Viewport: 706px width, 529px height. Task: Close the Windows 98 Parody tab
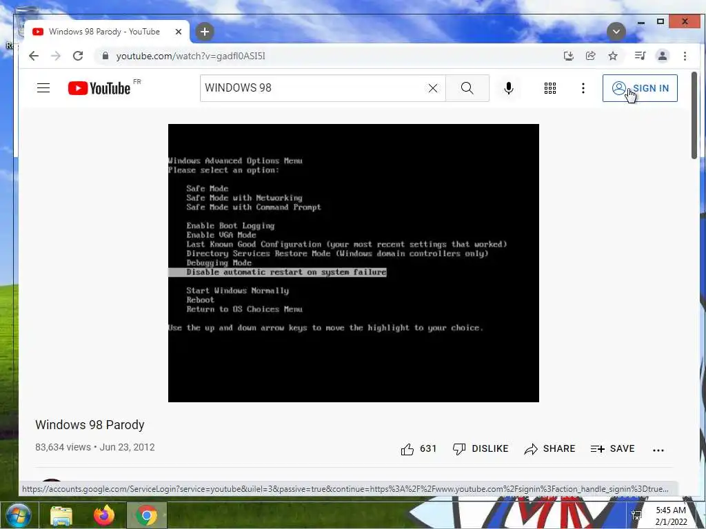pyautogui.click(x=179, y=32)
